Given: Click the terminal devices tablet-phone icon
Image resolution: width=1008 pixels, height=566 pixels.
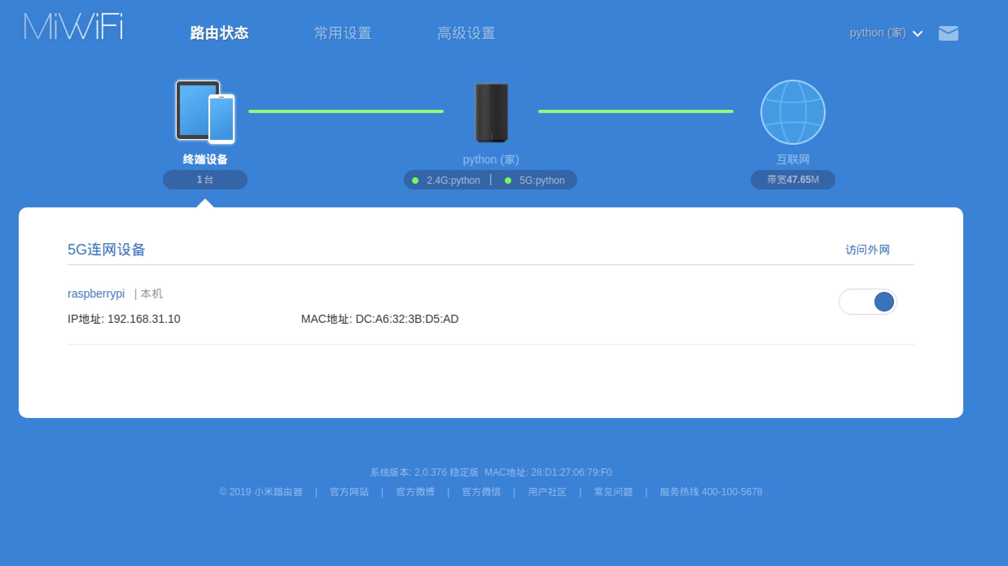Looking at the screenshot, I should click(x=205, y=112).
